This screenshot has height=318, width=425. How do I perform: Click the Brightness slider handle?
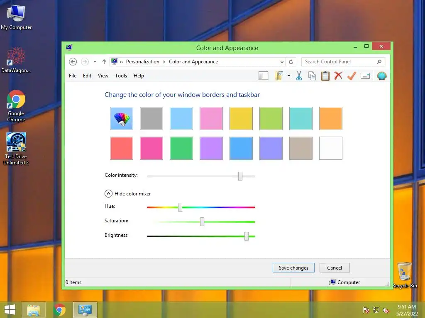tap(247, 236)
